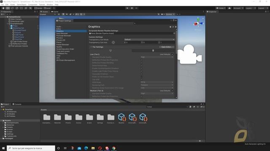Screen dimensions: 270x151
Task: Adjust the asset icon size slider
Action: (x=200, y=141)
